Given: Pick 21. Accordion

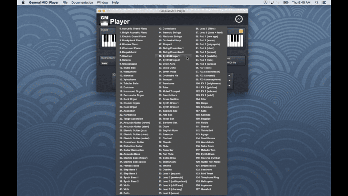Looking at the screenshot, I should coord(127,111).
